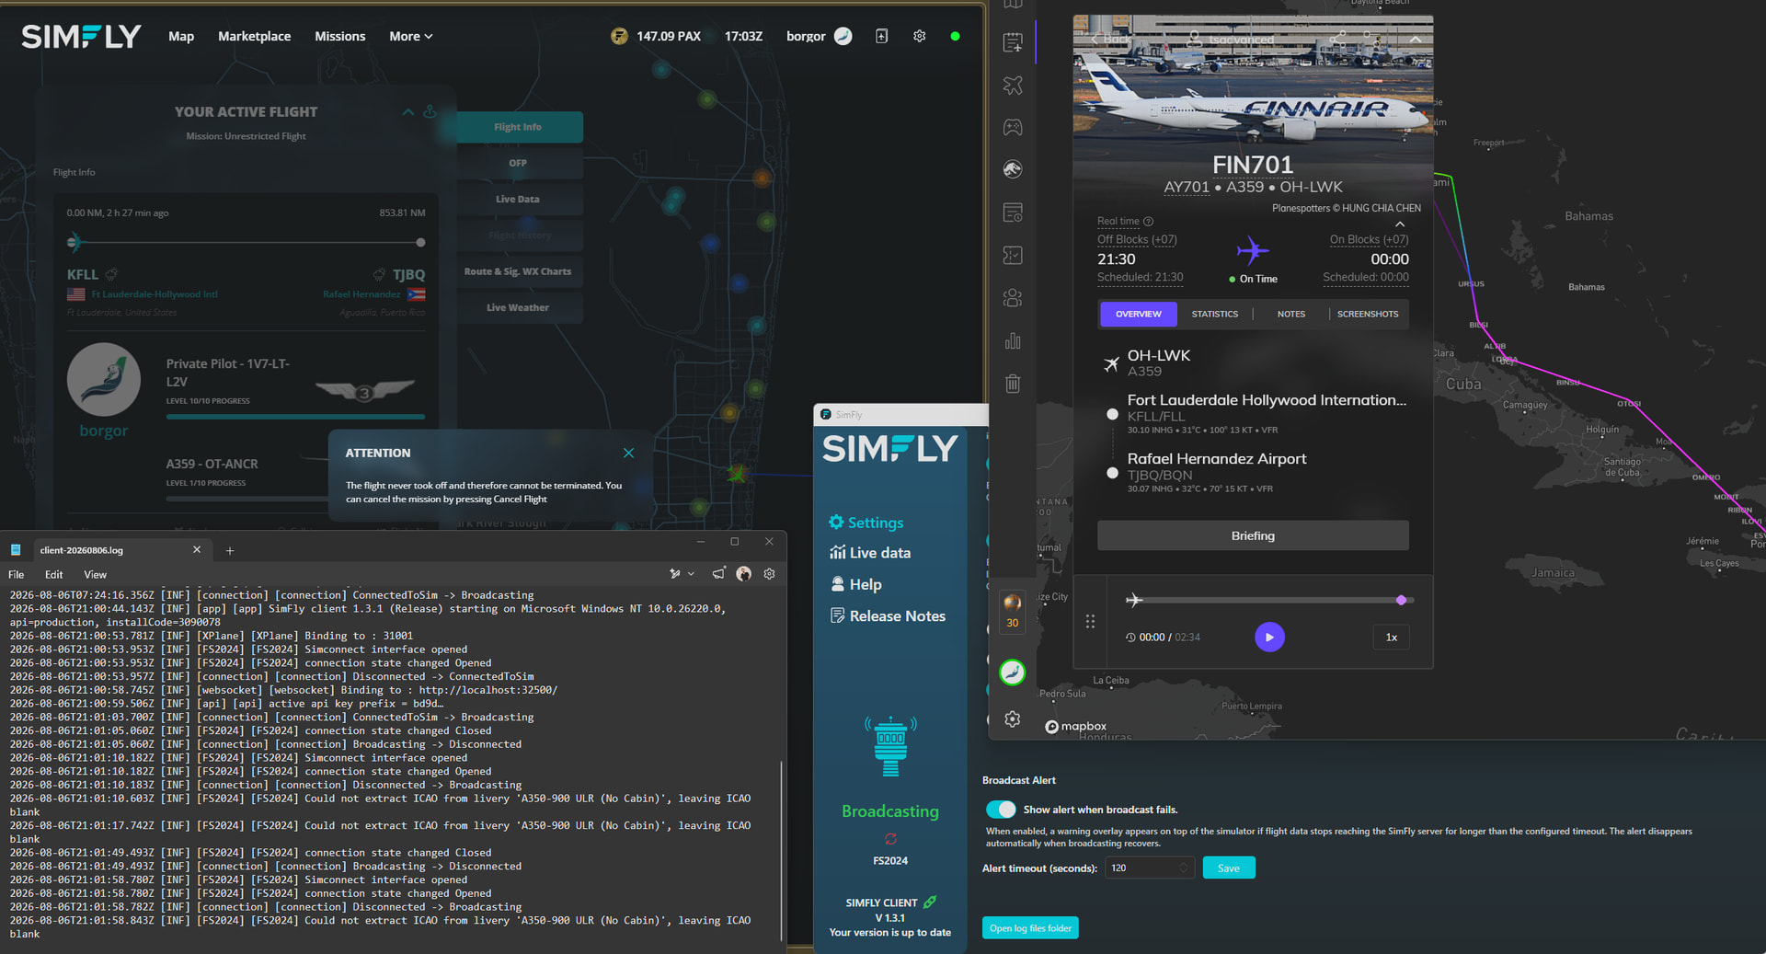
Task: Collapse the Your Active Flight panel
Action: pyautogui.click(x=407, y=111)
